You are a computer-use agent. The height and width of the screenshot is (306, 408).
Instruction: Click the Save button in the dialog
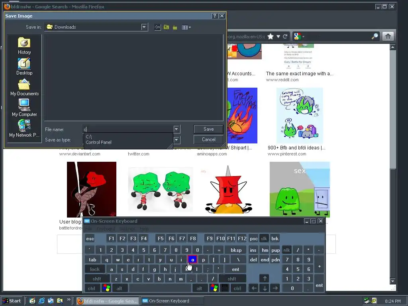(x=208, y=129)
